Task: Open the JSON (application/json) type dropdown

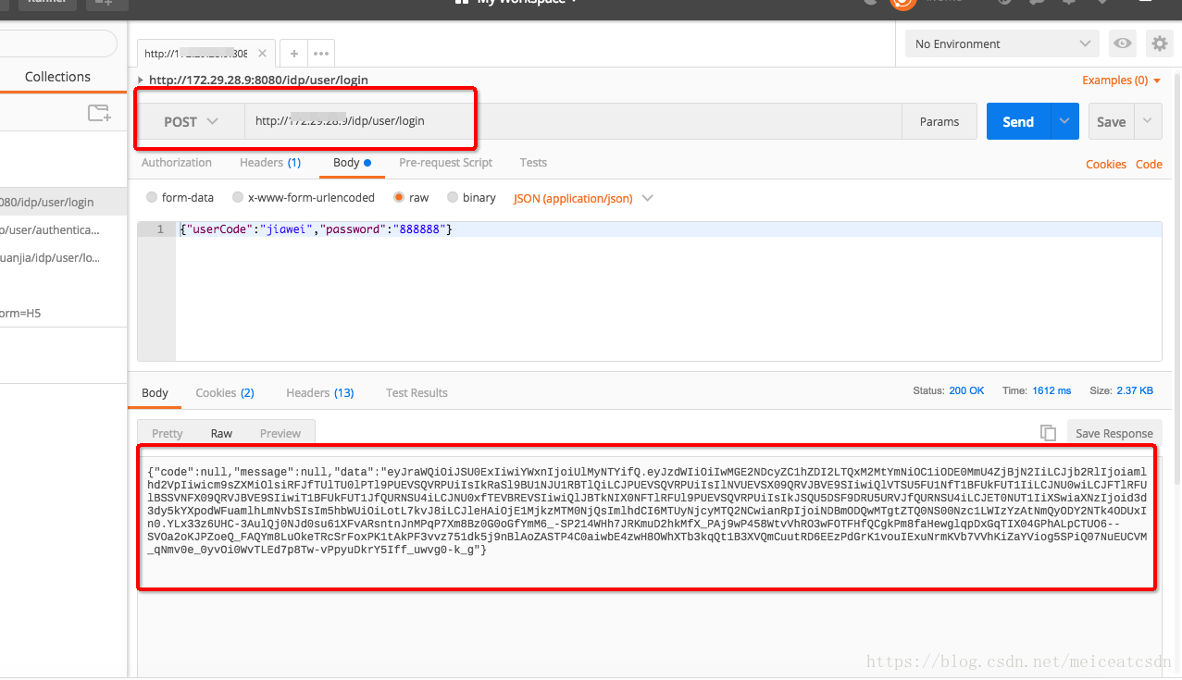Action: pyautogui.click(x=583, y=198)
